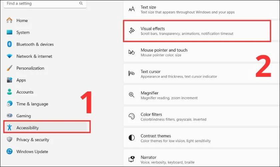280x167 pixels.
Task: Click the Narrator monitor icon
Action: 132,159
